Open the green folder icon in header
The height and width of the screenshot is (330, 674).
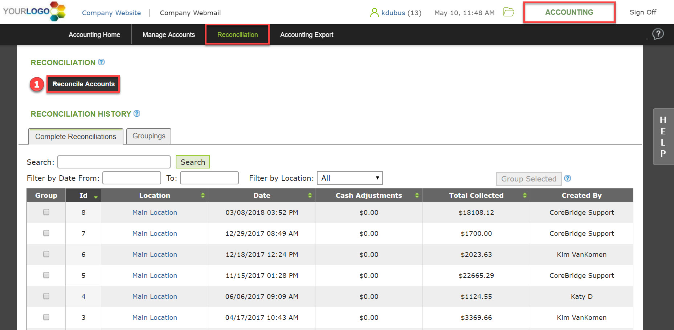(x=509, y=12)
